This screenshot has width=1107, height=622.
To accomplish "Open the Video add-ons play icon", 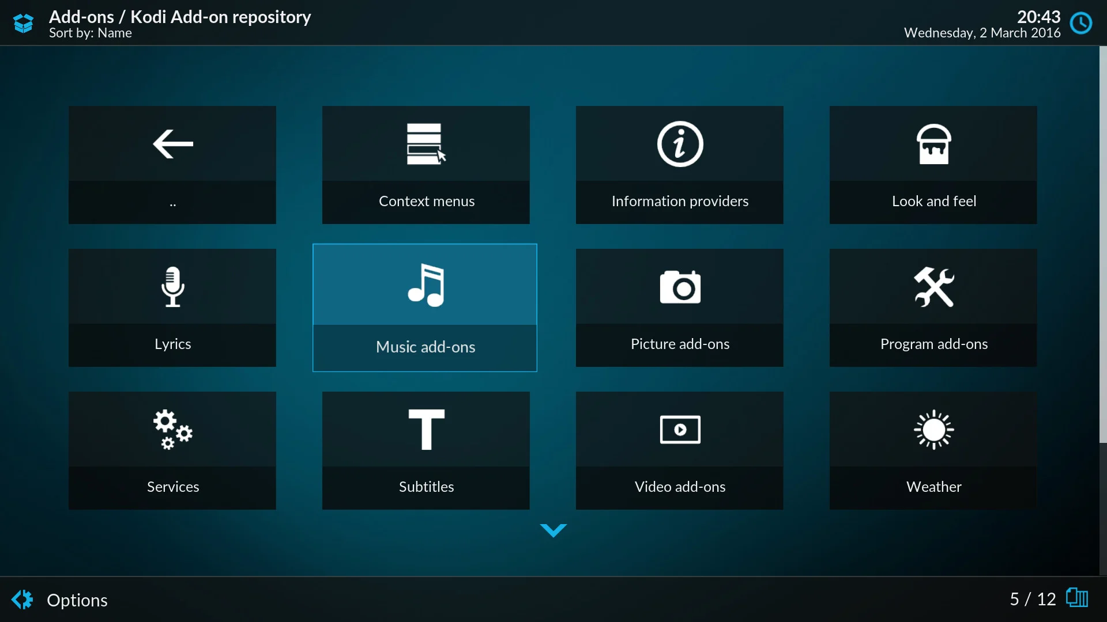I will click(x=680, y=430).
